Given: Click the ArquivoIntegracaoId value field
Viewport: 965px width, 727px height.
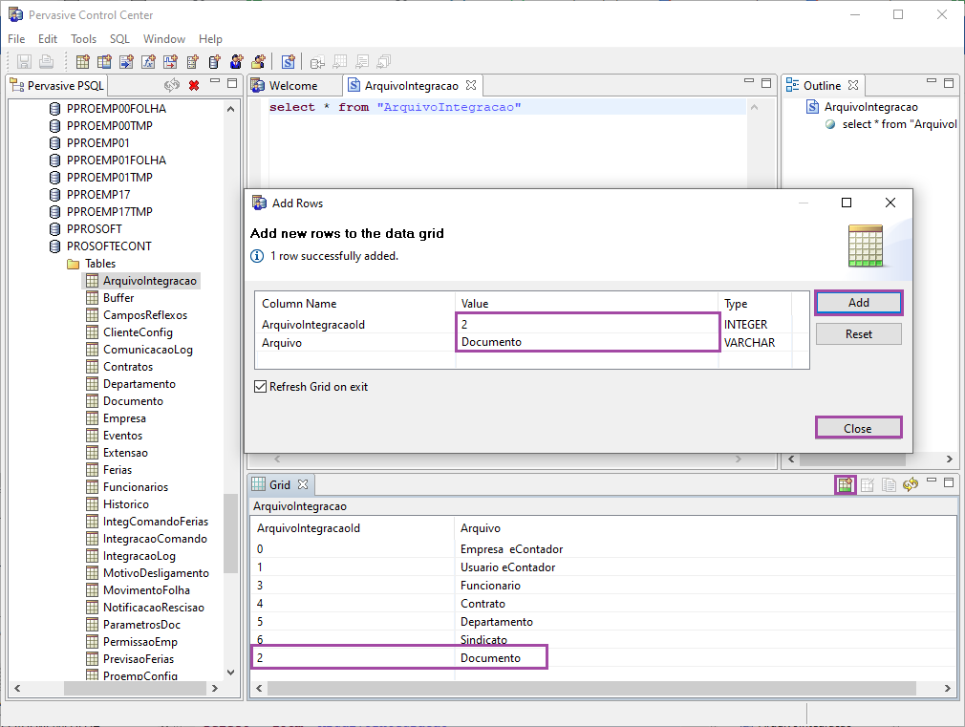Looking at the screenshot, I should pyautogui.click(x=587, y=325).
